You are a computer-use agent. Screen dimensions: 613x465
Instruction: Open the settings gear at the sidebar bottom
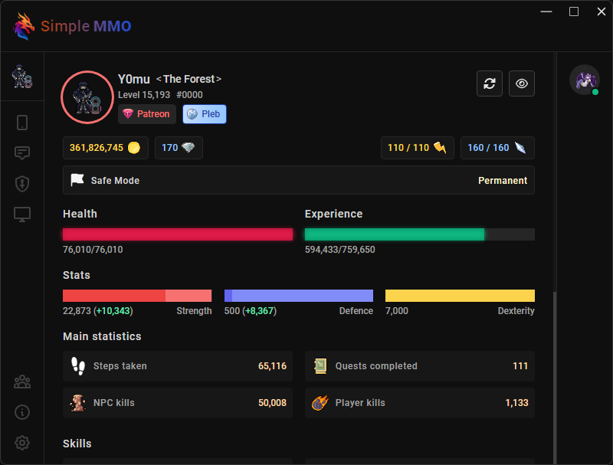(22, 443)
